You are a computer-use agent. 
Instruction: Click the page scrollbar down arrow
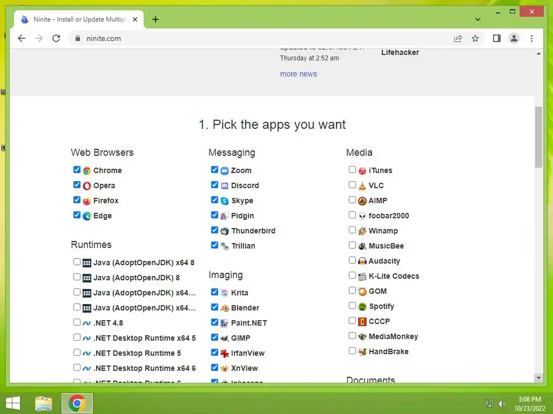538,378
